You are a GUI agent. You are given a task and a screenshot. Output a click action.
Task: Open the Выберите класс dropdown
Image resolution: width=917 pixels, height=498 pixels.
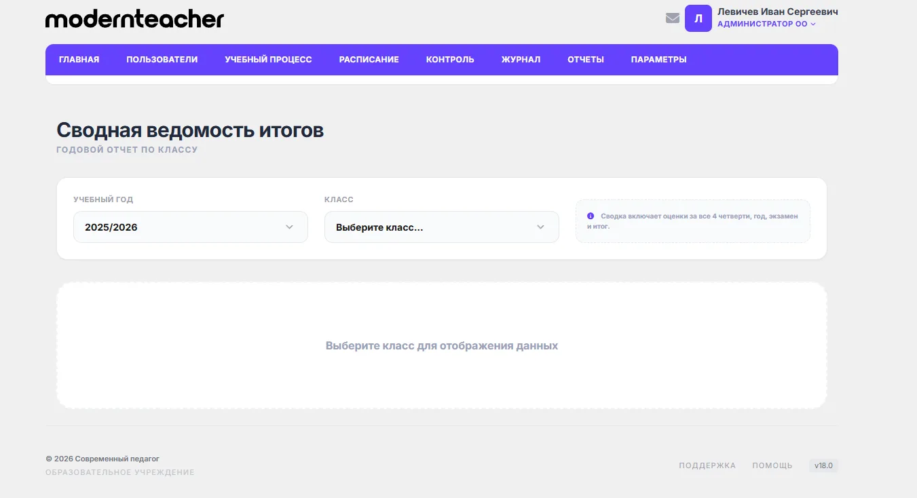tap(442, 227)
